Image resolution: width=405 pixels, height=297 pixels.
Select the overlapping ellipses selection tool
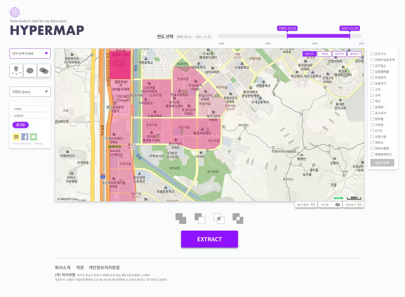point(44,70)
